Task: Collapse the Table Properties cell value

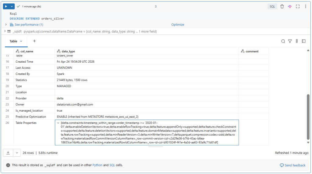Action: (x=58, y=123)
